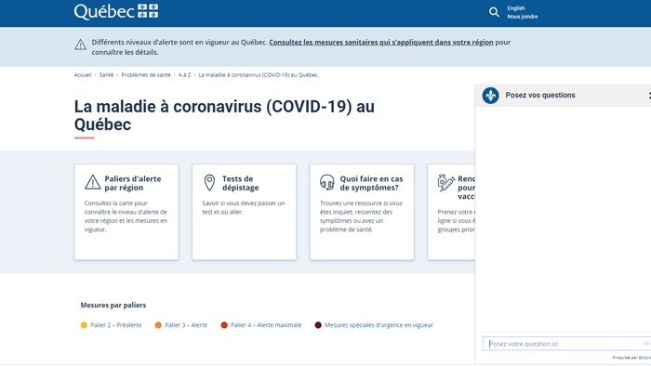Click the Mesures par paliers heading
651x366 pixels.
click(113, 305)
